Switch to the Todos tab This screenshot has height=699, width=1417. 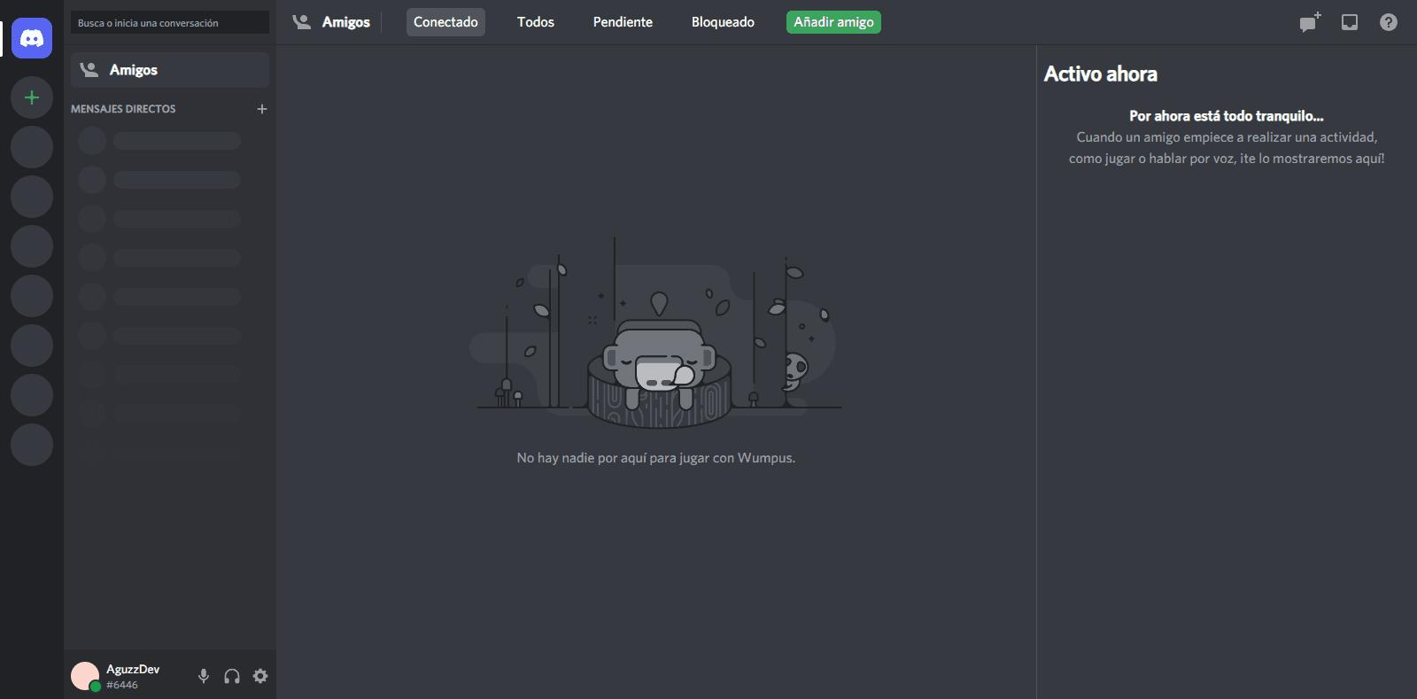pyautogui.click(x=535, y=22)
